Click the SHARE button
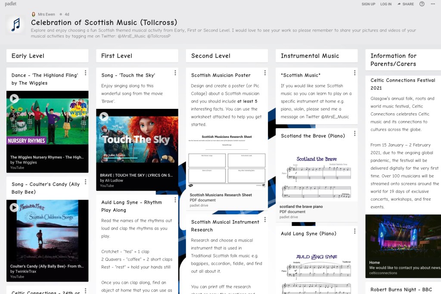The width and height of the screenshot is (441, 294). (x=405, y=4)
